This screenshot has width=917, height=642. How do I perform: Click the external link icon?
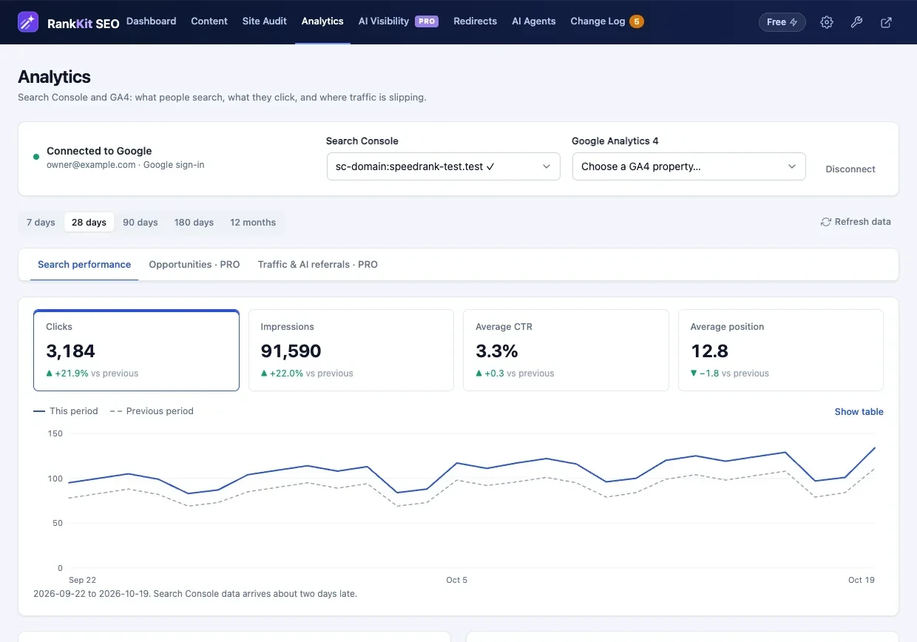(886, 22)
